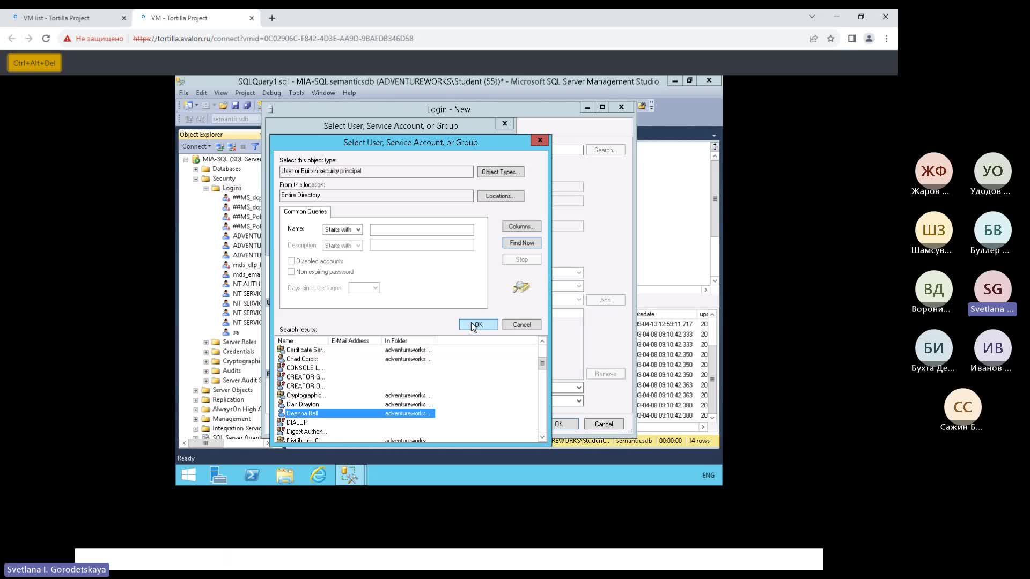Open the Name Starts with dropdown
Image resolution: width=1030 pixels, height=579 pixels.
tap(342, 229)
